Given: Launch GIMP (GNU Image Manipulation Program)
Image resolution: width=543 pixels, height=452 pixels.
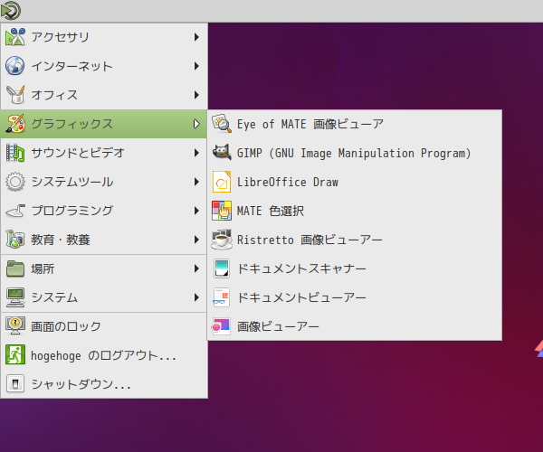Looking at the screenshot, I should [x=355, y=153].
